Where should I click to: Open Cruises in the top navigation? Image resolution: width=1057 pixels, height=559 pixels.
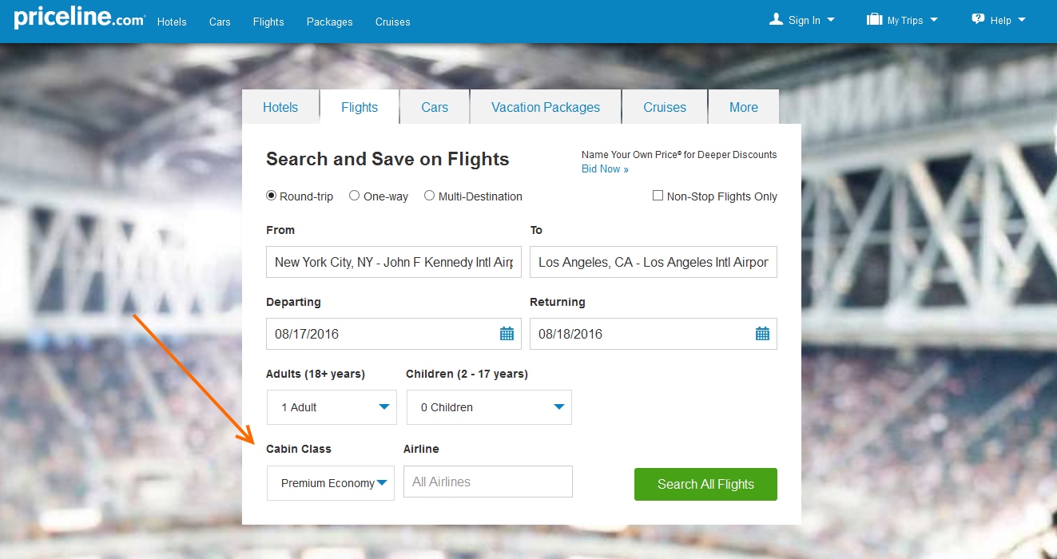click(392, 22)
